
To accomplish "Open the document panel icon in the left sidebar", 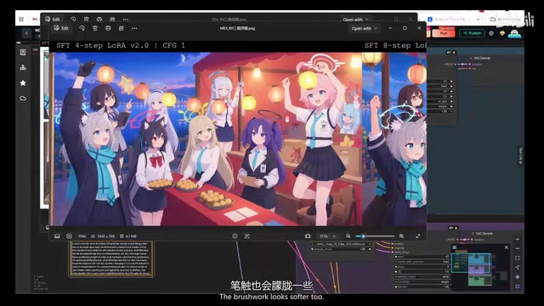I will click(23, 52).
